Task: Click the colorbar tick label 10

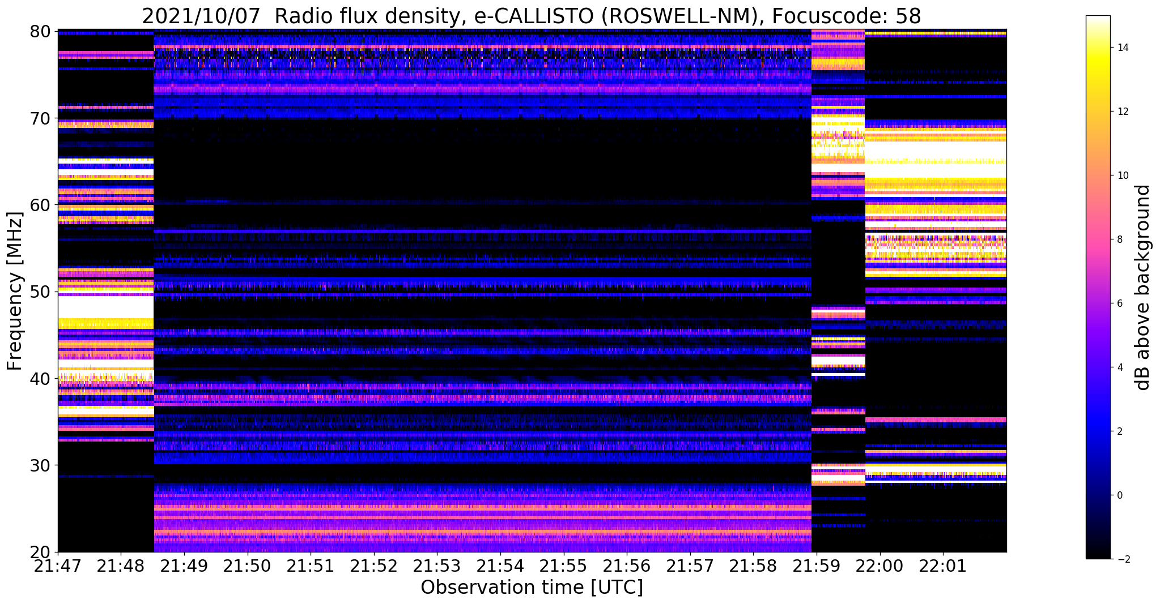Action: pos(1123,175)
